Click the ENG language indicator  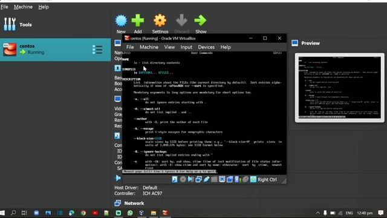[349, 213]
